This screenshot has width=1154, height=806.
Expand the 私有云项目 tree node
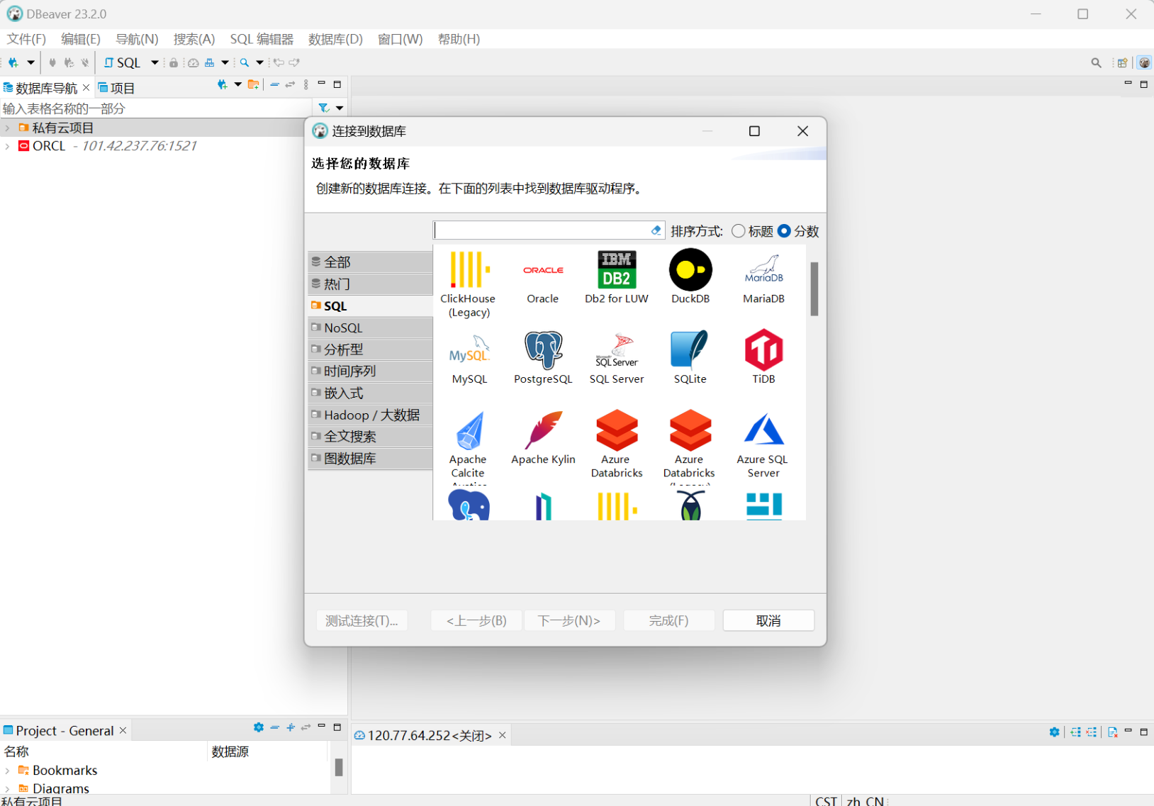click(x=8, y=128)
